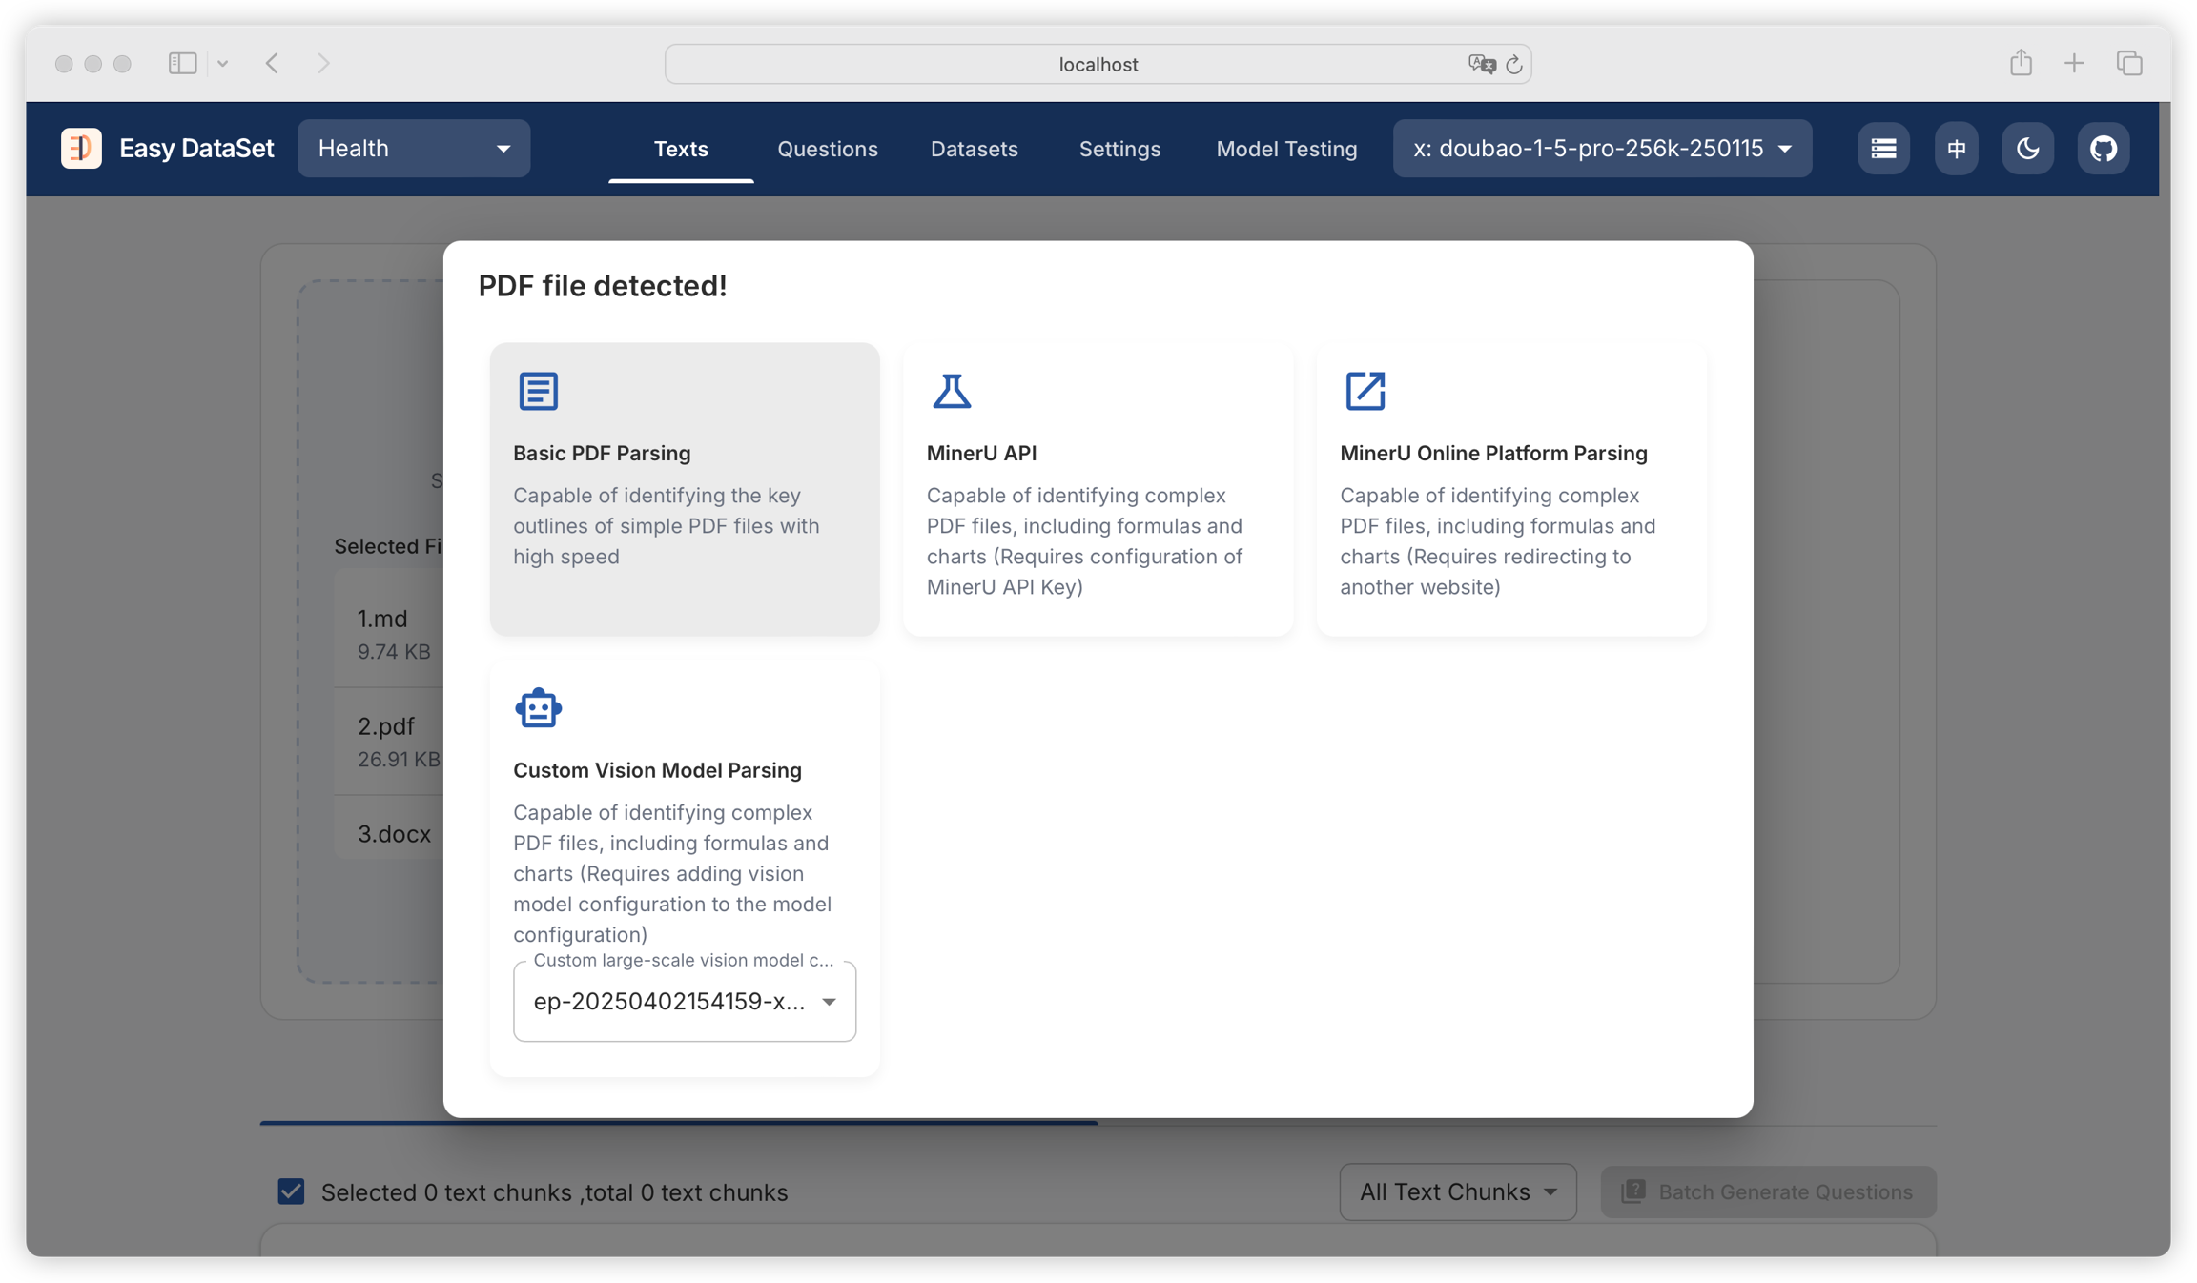Click the Basic PDF Parsing document icon
Screen dimensions: 2197x1283
(x=538, y=391)
